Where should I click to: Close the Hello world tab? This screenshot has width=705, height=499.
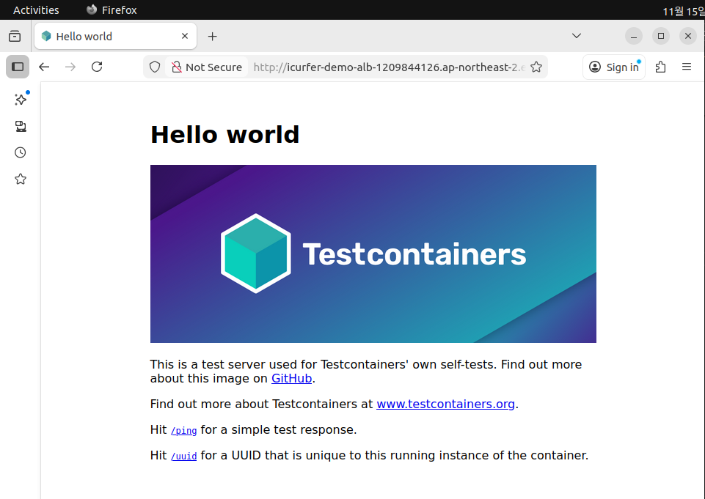pos(186,36)
